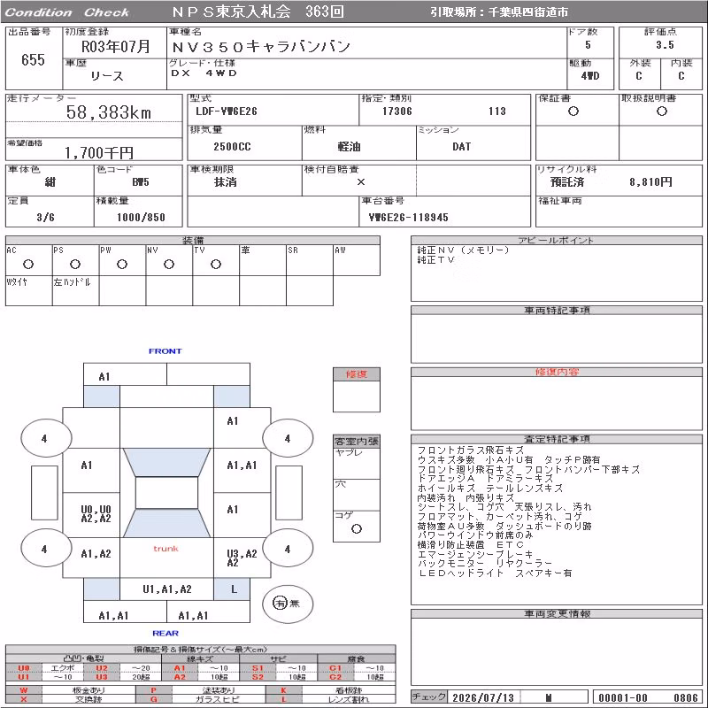The height and width of the screenshot is (708, 708).
Task: Click the front windshield shape in the diagram
Action: click(x=166, y=462)
